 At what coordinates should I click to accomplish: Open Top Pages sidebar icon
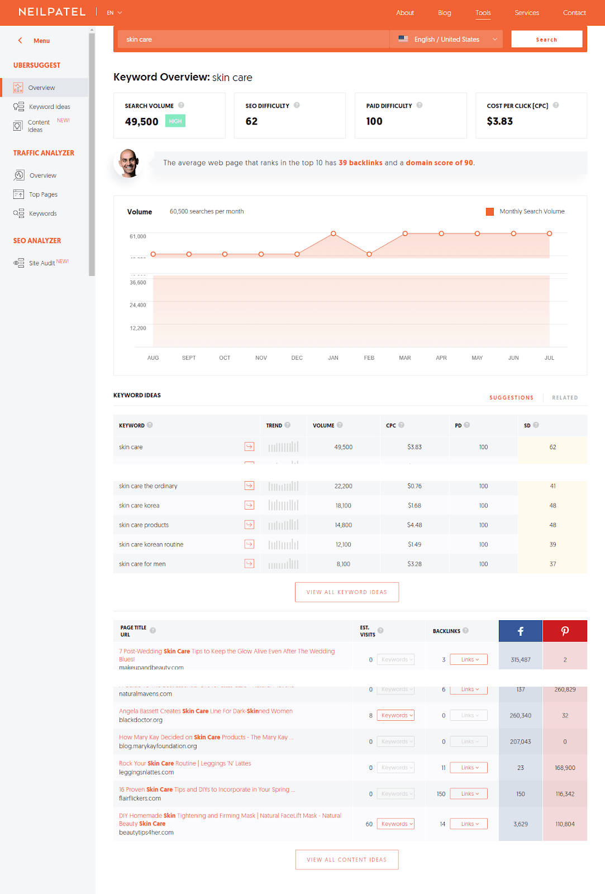point(19,194)
